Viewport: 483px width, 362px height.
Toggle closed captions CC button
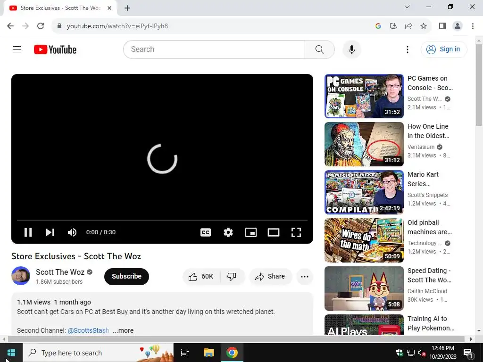tap(206, 232)
